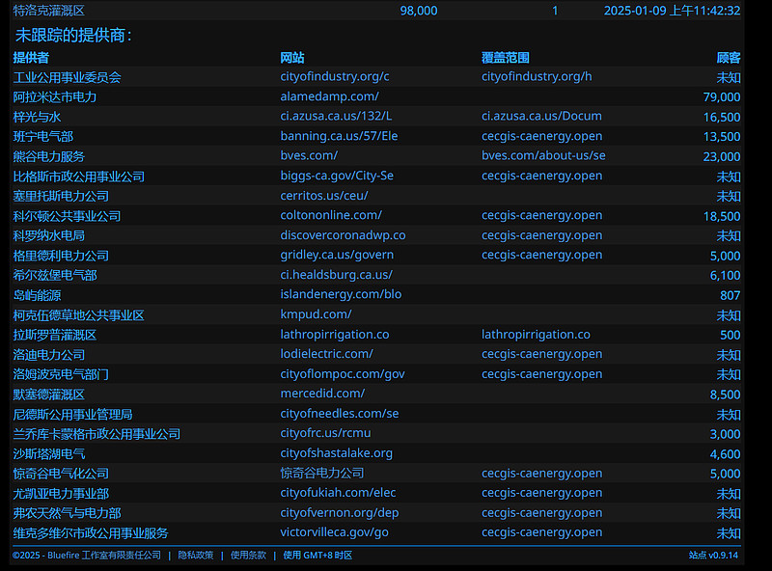This screenshot has height=571, width=772.
Task: Open the 熊谷电力服务 provider
Action: (49, 156)
